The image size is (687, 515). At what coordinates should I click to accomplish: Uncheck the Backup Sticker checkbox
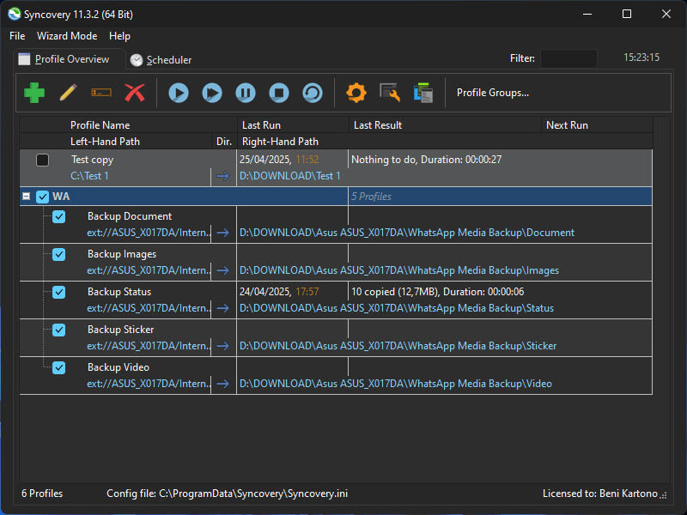[58, 330]
